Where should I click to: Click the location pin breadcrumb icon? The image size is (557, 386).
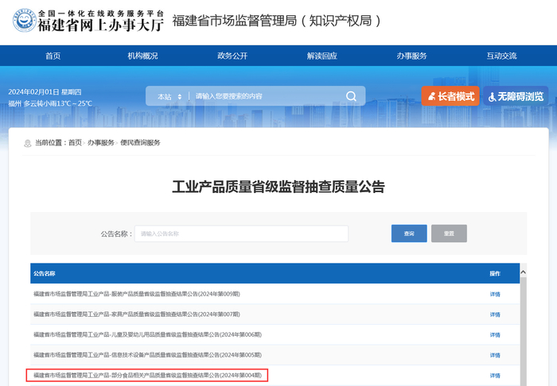tap(27, 143)
